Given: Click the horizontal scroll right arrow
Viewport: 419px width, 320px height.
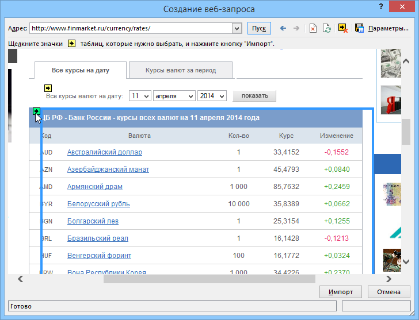Looking at the screenshot, I should click(389, 279).
